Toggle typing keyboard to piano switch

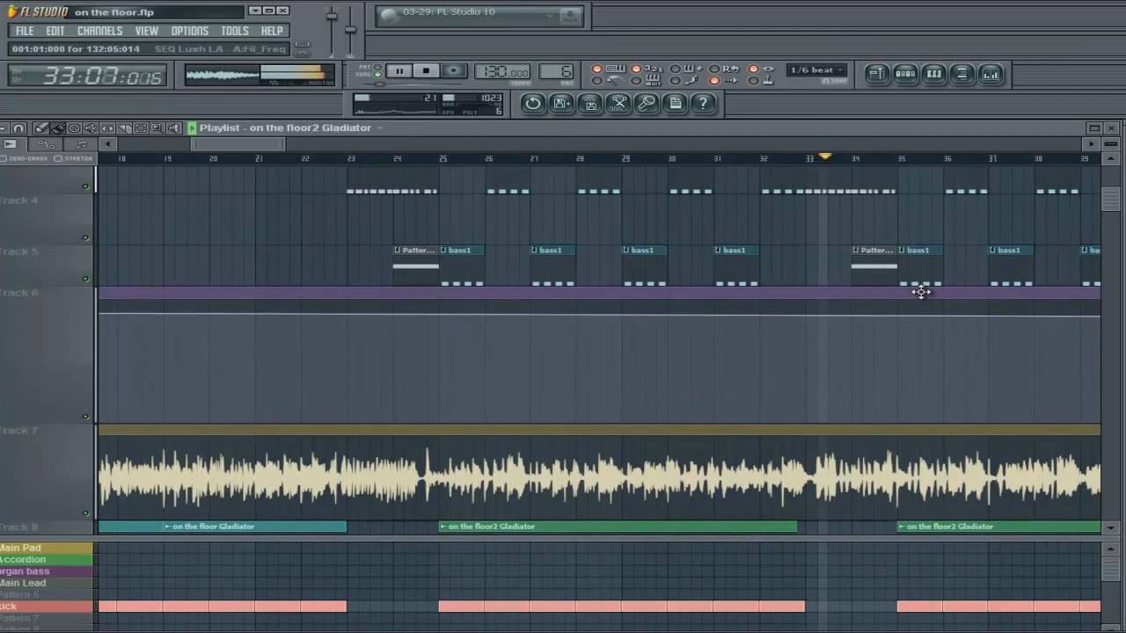coord(596,69)
